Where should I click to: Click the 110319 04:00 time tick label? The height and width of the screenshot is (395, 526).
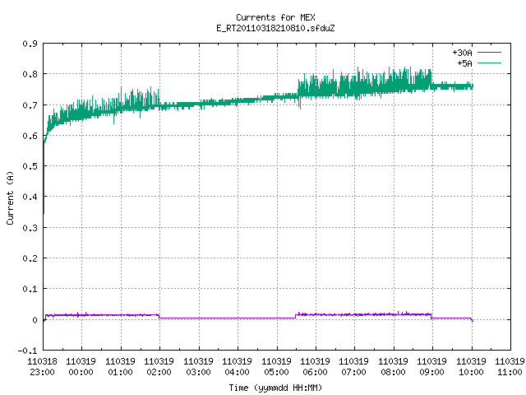click(x=238, y=367)
